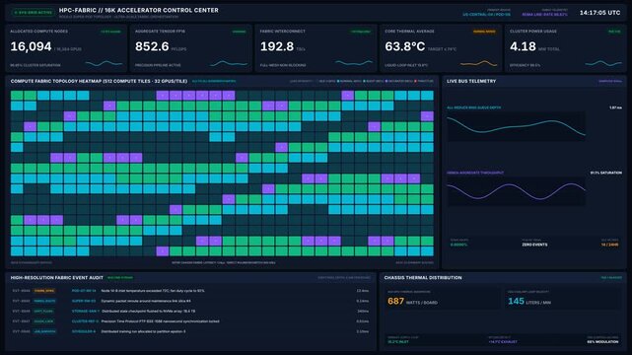Click the US-CENTRAL-04 / POD-05 region value

(486, 15)
